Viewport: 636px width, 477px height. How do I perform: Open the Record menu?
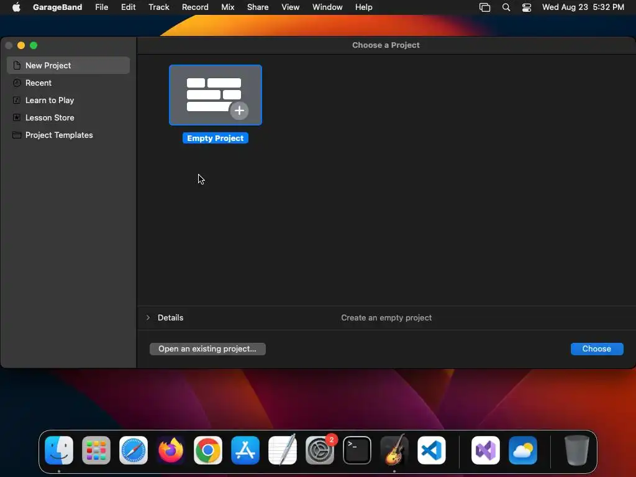coord(195,7)
